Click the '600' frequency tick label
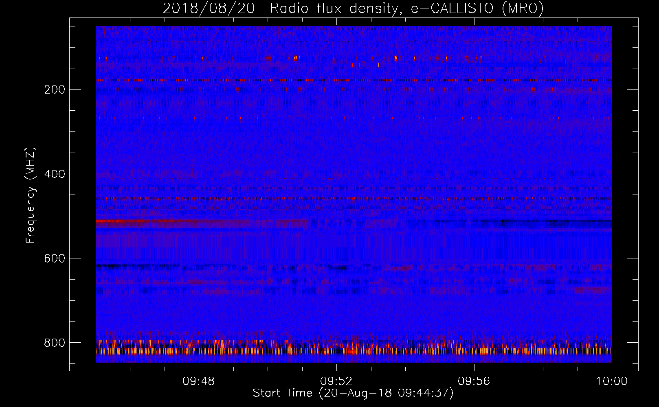Viewport: 659px width, 407px height. (x=55, y=258)
